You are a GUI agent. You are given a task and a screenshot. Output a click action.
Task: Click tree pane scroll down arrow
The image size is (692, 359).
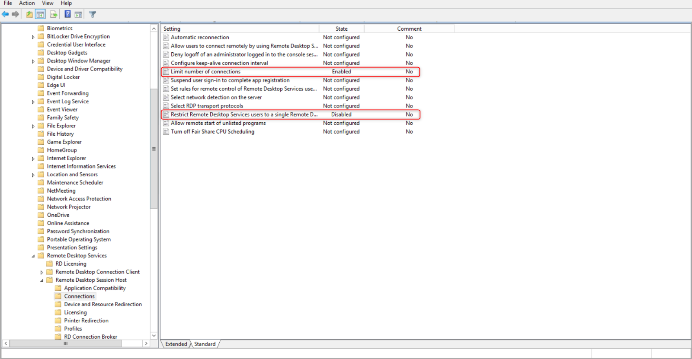pyautogui.click(x=154, y=336)
